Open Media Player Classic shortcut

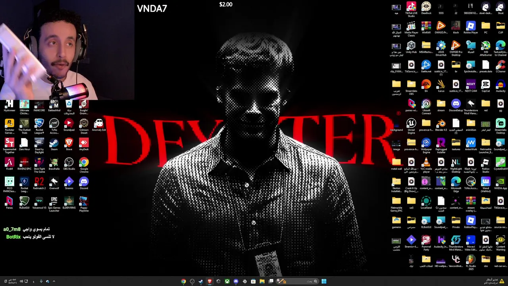tap(411, 29)
